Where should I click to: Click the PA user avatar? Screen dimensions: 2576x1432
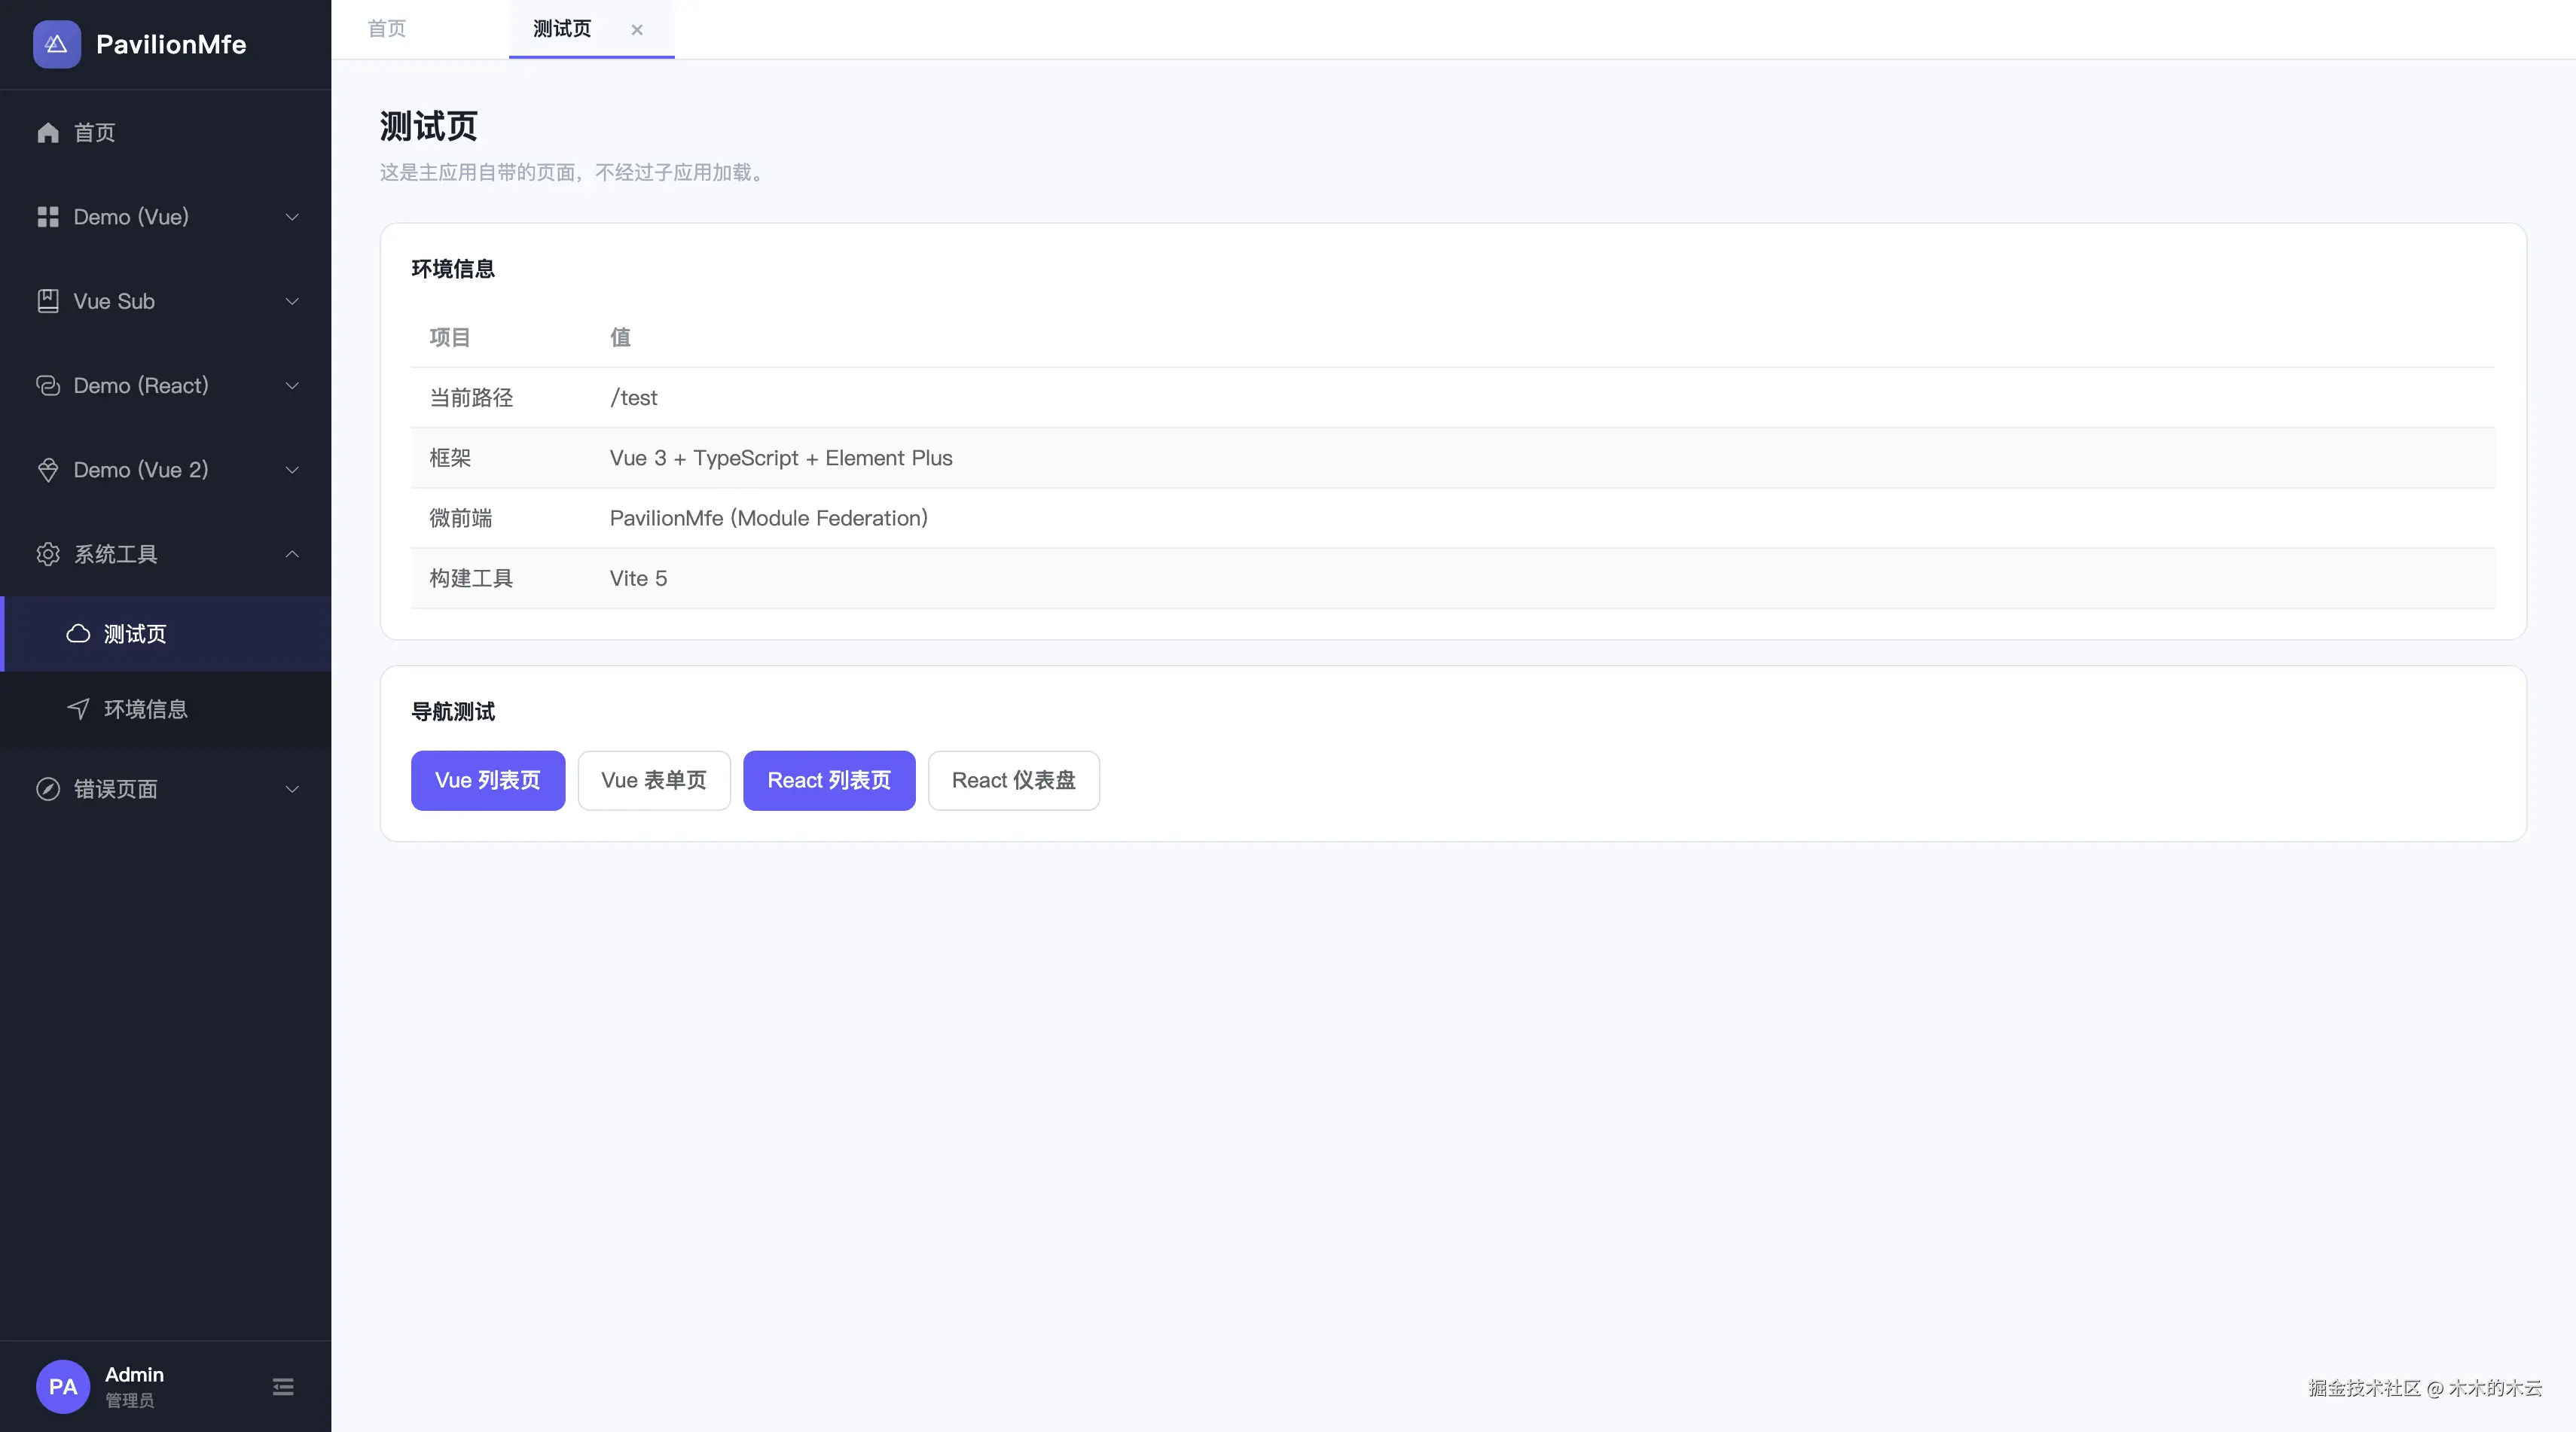pyautogui.click(x=63, y=1386)
